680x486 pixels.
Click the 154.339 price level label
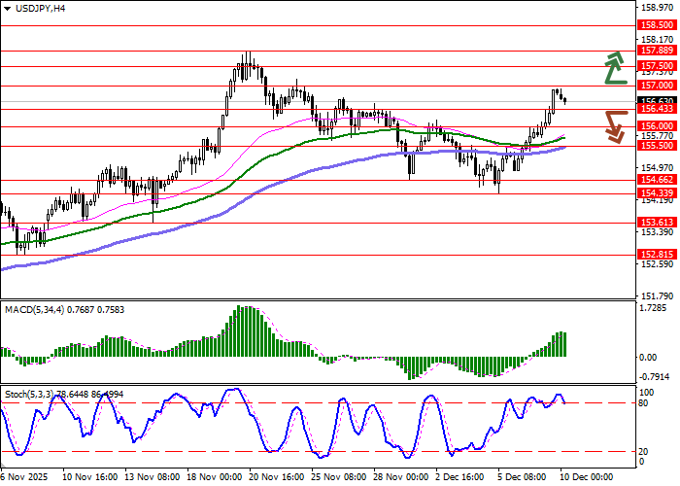click(658, 193)
